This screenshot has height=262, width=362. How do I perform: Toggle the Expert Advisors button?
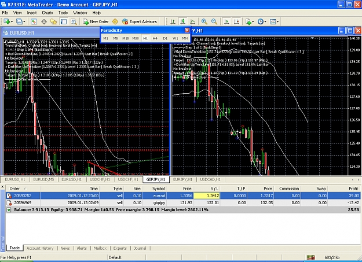pyautogui.click(x=140, y=21)
